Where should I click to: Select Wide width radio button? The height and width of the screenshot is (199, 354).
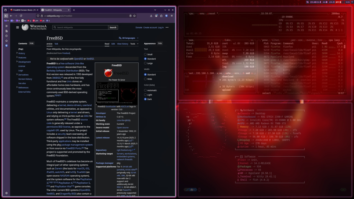point(145,79)
